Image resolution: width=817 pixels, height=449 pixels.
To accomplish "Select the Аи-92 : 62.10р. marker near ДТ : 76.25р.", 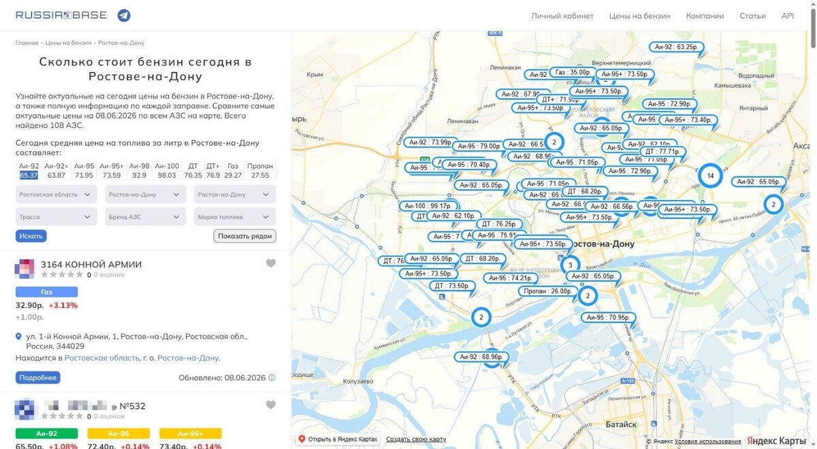I will [453, 216].
